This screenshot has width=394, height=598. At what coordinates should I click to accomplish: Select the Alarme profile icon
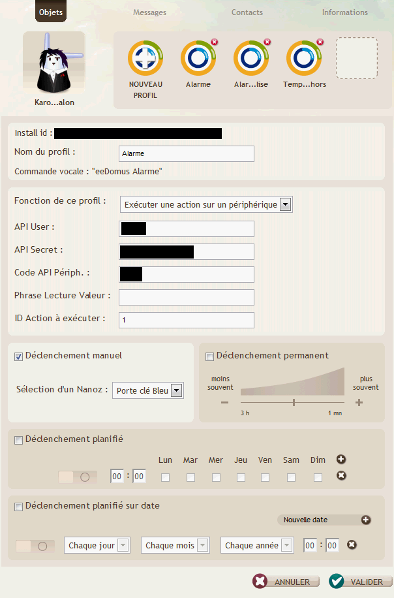[198, 58]
